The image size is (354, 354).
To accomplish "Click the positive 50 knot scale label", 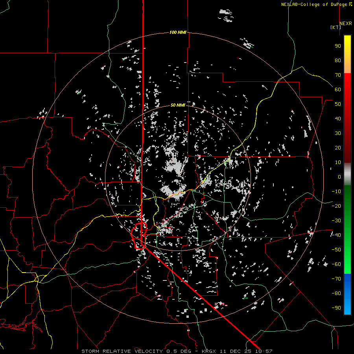I will pos(338,104).
